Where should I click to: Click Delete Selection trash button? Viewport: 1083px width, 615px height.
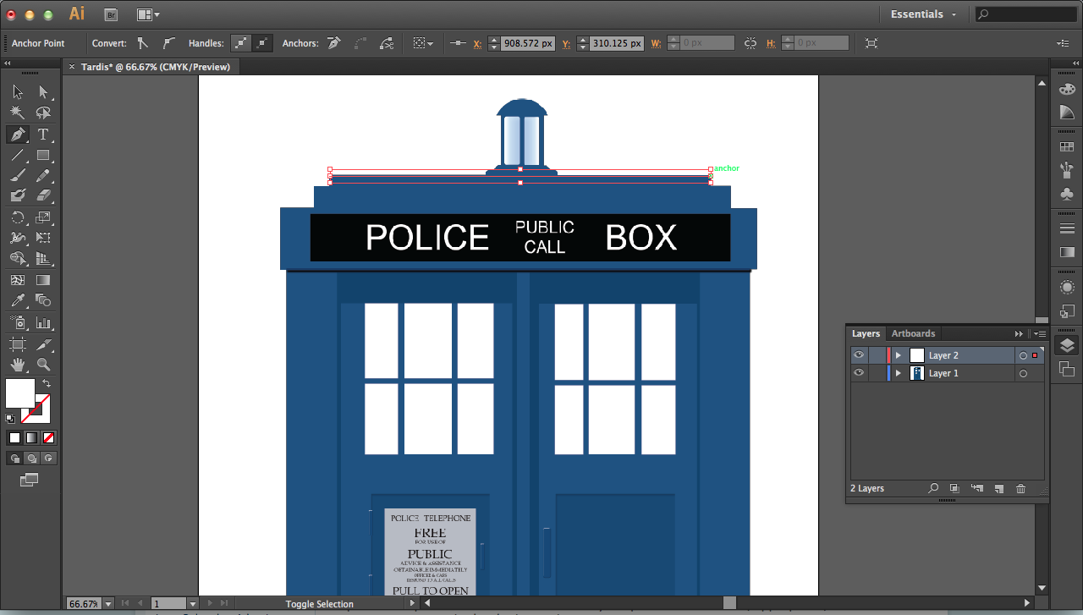click(1020, 488)
